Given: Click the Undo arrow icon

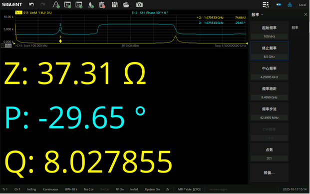Looking at the screenshot, I should (31, 4).
